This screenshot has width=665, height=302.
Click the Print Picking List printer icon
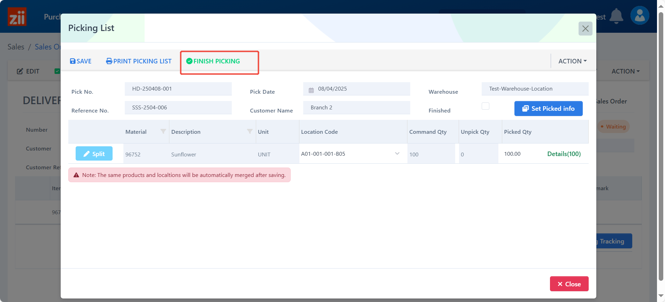109,61
